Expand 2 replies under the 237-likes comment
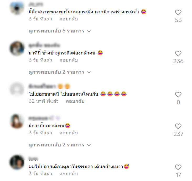The image size is (192, 181). (60, 145)
